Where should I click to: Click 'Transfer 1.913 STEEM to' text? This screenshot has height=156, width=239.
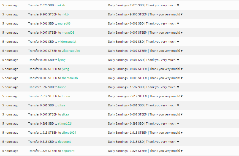45,133
